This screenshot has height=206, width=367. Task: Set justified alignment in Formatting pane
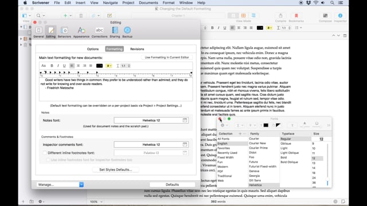[91, 66]
